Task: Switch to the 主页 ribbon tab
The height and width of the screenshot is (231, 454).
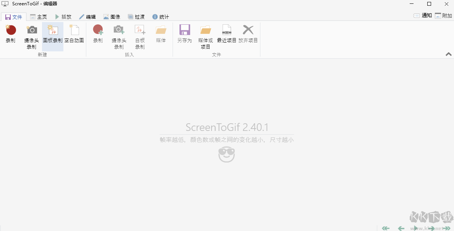Action: [x=39, y=16]
